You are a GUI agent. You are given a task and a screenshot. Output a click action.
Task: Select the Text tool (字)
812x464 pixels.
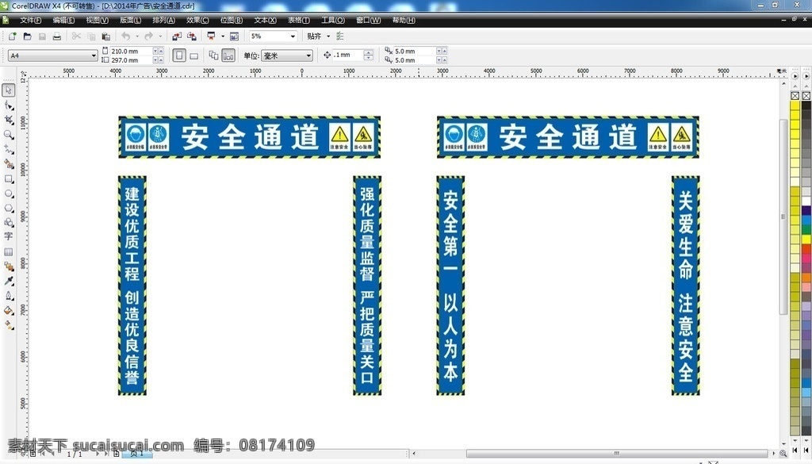click(8, 236)
